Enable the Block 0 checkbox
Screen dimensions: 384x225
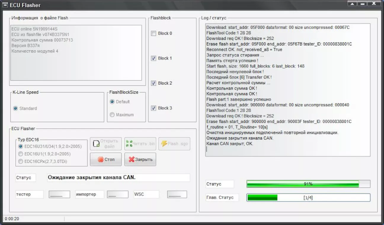point(153,33)
